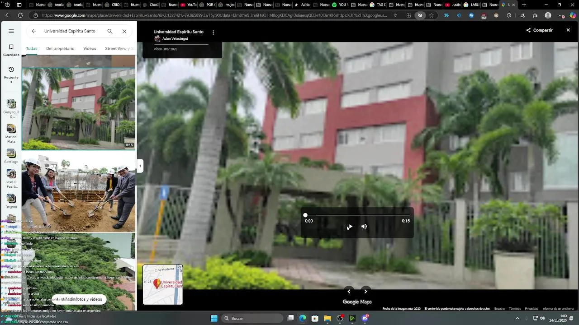Viewport: 579px width, 325px height.
Task: Mute the video volume
Action: (364, 227)
